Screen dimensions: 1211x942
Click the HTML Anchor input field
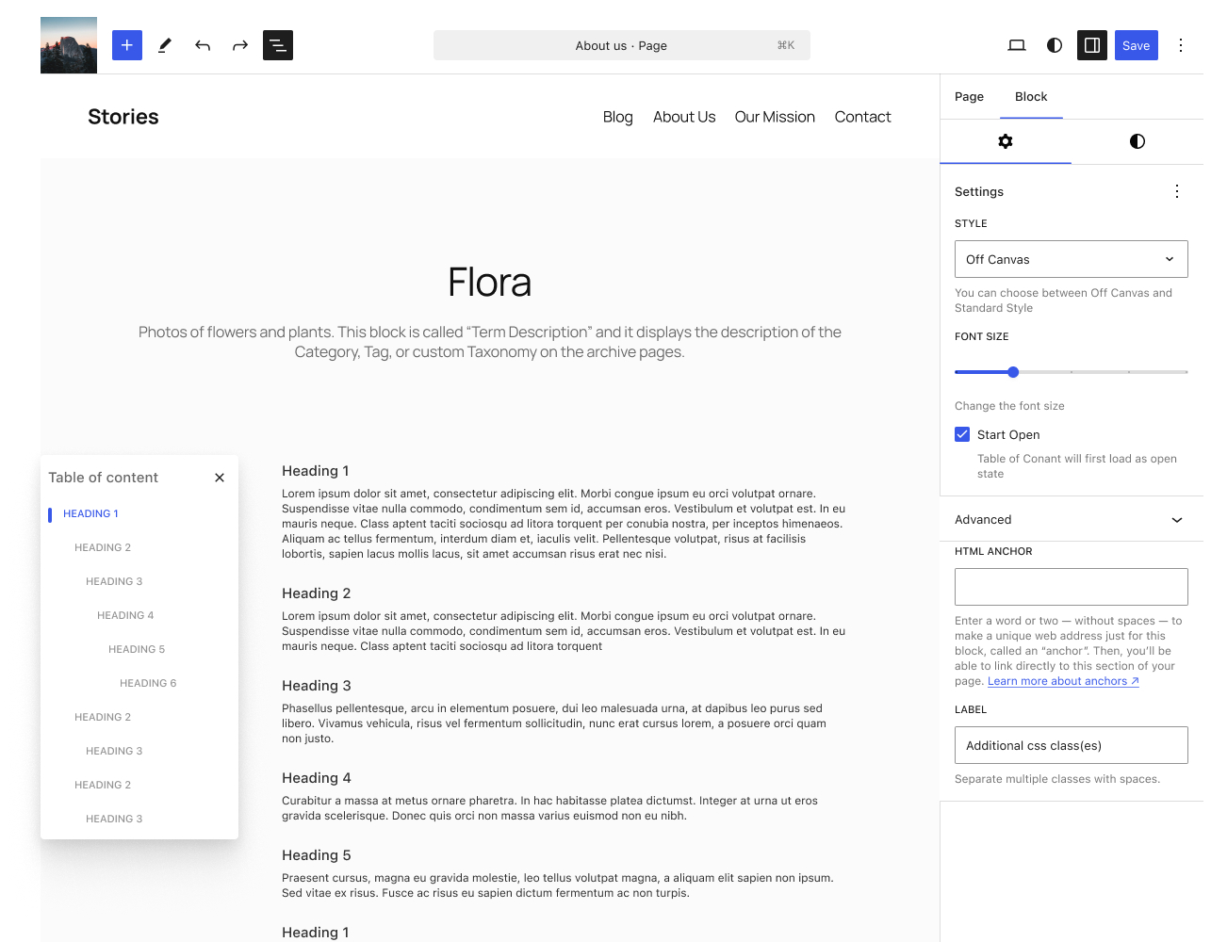1071,587
